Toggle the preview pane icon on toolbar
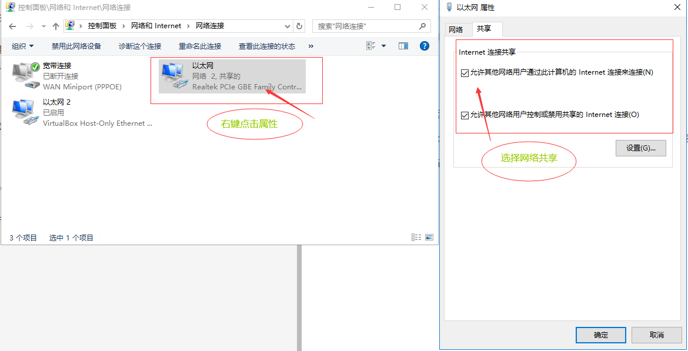 [403, 45]
